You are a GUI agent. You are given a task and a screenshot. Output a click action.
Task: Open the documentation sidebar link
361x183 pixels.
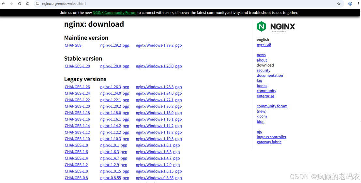tap(270, 75)
